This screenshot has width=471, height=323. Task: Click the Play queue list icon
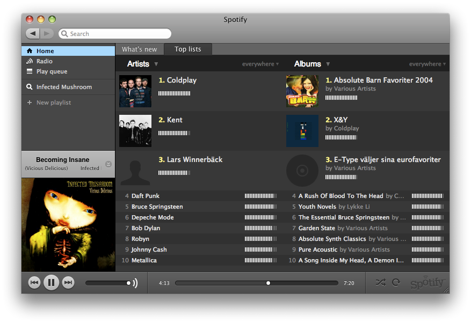point(30,71)
